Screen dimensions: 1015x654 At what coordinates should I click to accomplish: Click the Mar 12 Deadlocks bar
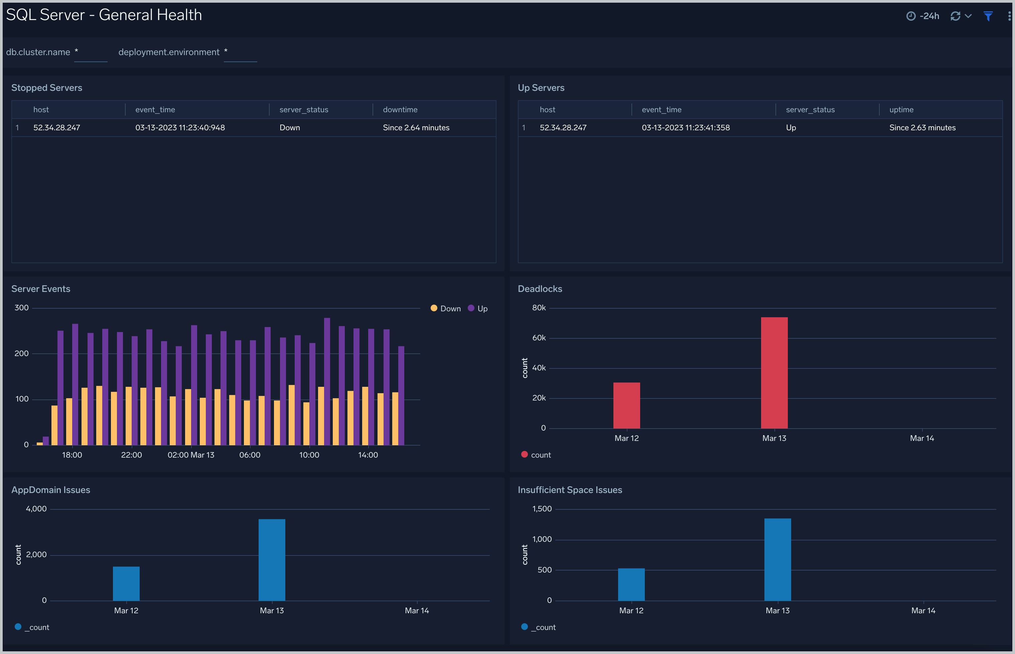click(626, 405)
